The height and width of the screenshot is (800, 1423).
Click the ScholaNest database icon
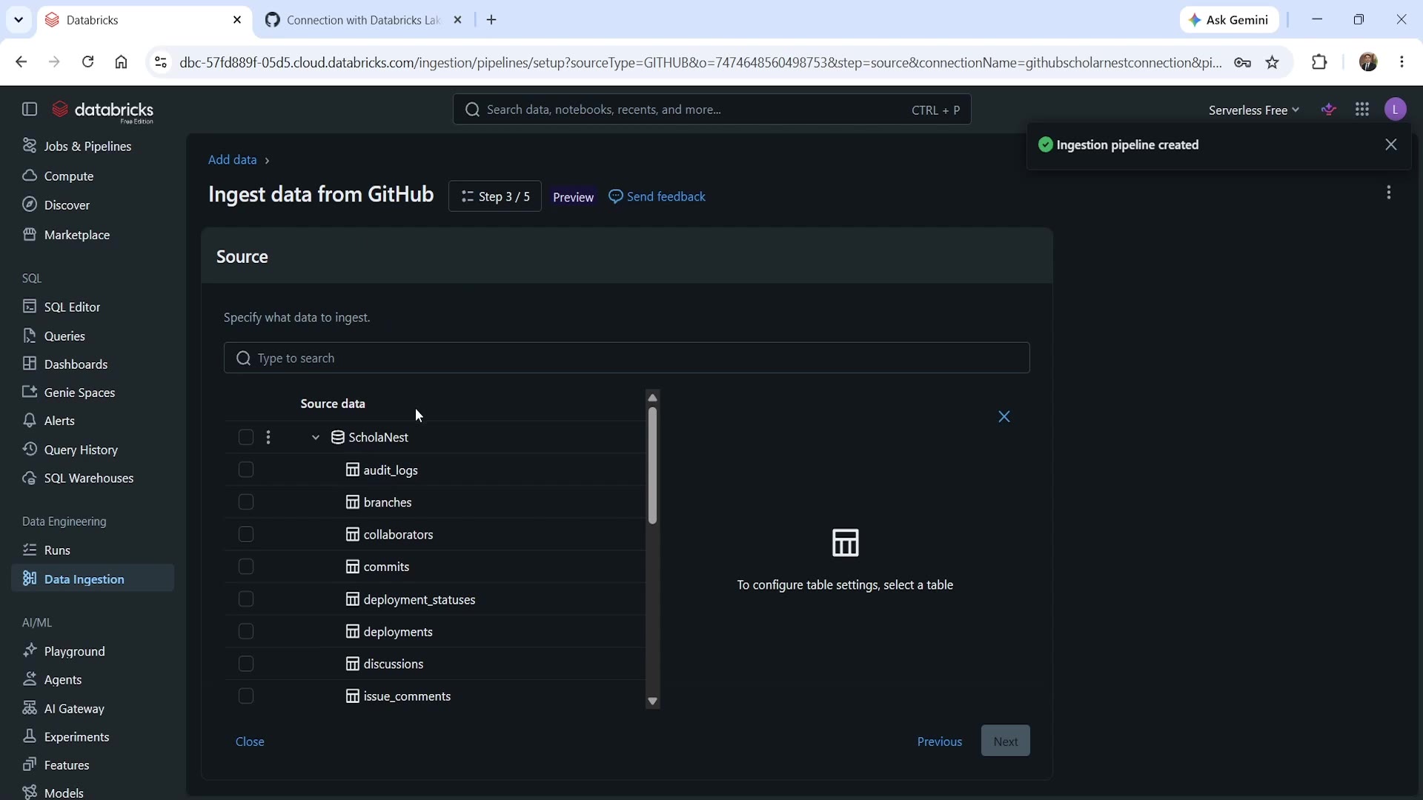[338, 438]
